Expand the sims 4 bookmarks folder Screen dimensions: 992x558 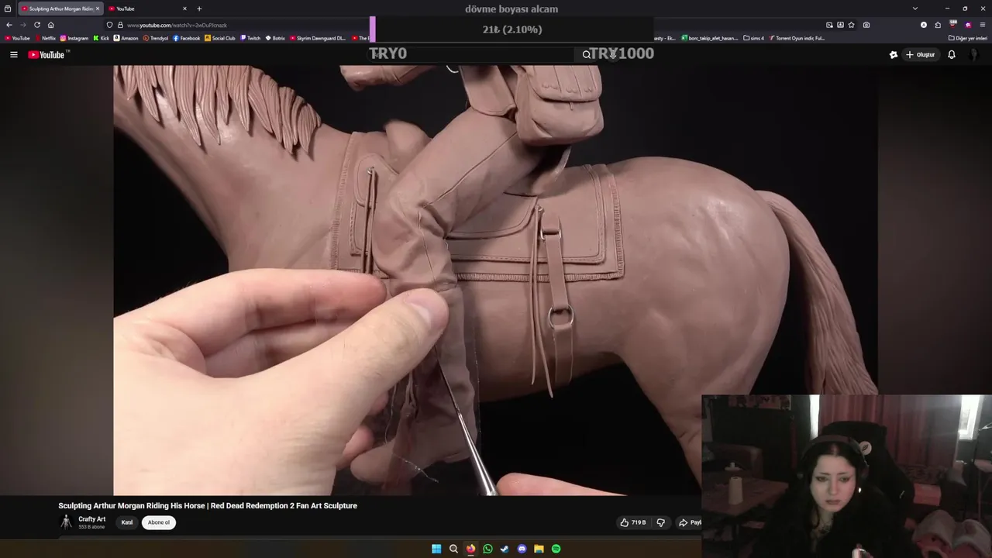click(753, 38)
